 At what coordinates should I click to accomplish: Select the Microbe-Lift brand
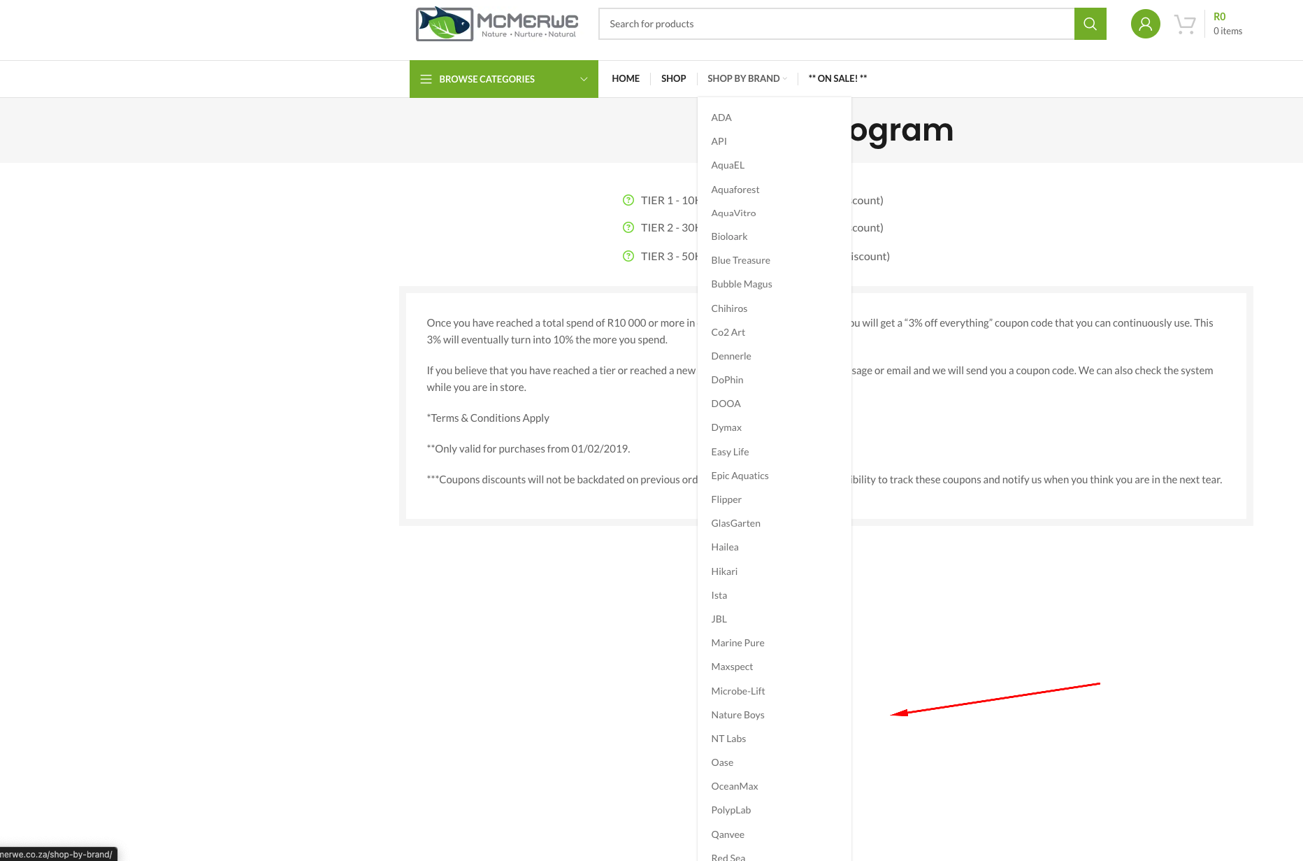click(x=737, y=691)
